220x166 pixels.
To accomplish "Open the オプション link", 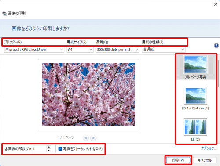I will (x=209, y=148).
